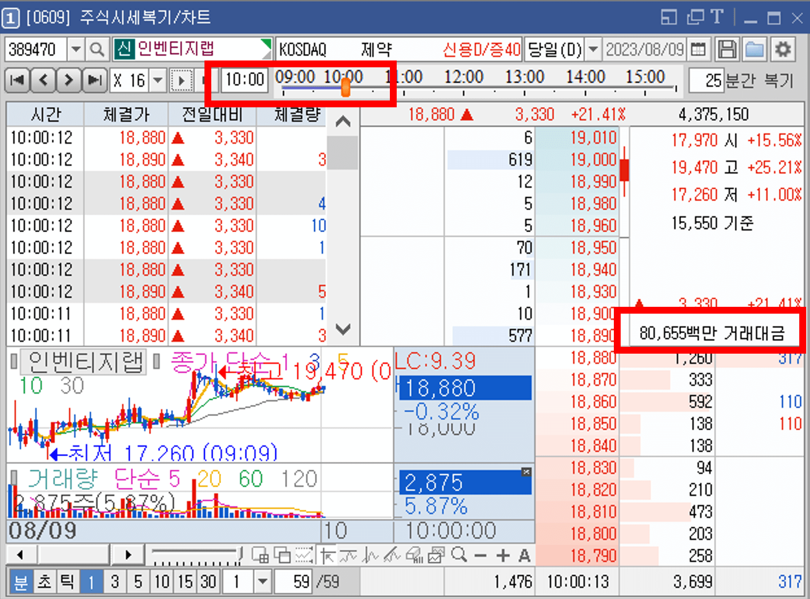Select the 1 interval button

(91, 581)
